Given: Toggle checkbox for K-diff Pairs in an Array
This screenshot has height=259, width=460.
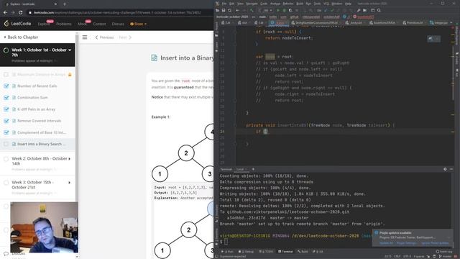Looking at the screenshot, I should 6,109.
